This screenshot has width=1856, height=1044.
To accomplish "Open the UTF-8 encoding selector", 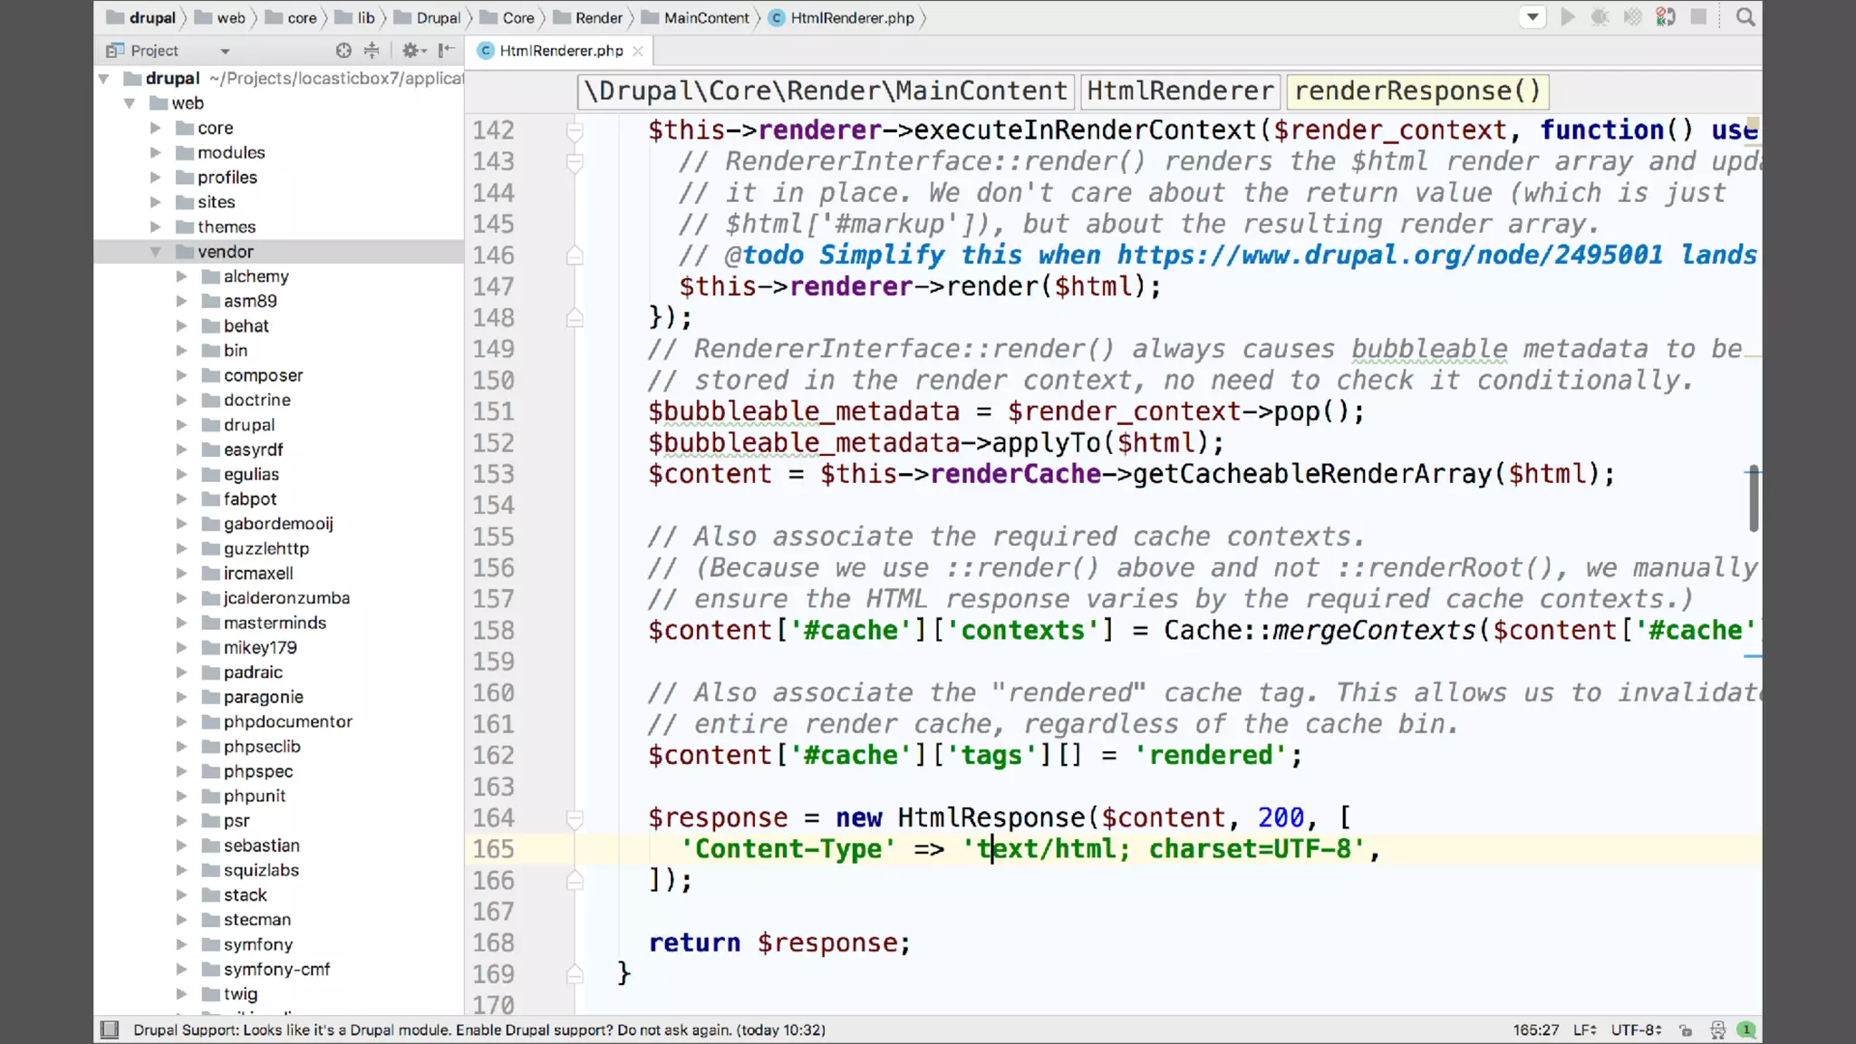I will [1636, 1029].
